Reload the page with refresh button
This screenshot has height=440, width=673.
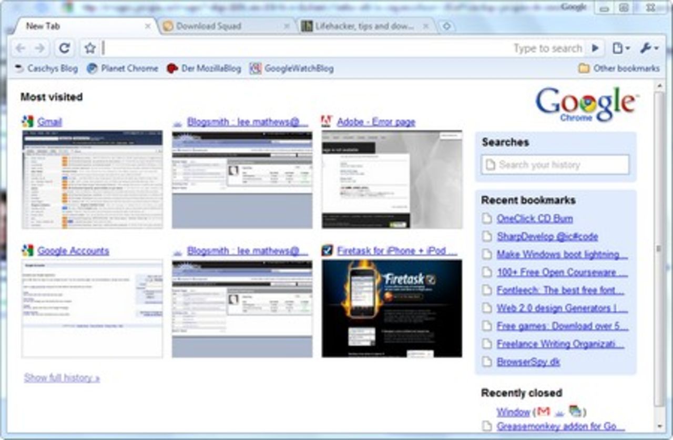click(64, 48)
